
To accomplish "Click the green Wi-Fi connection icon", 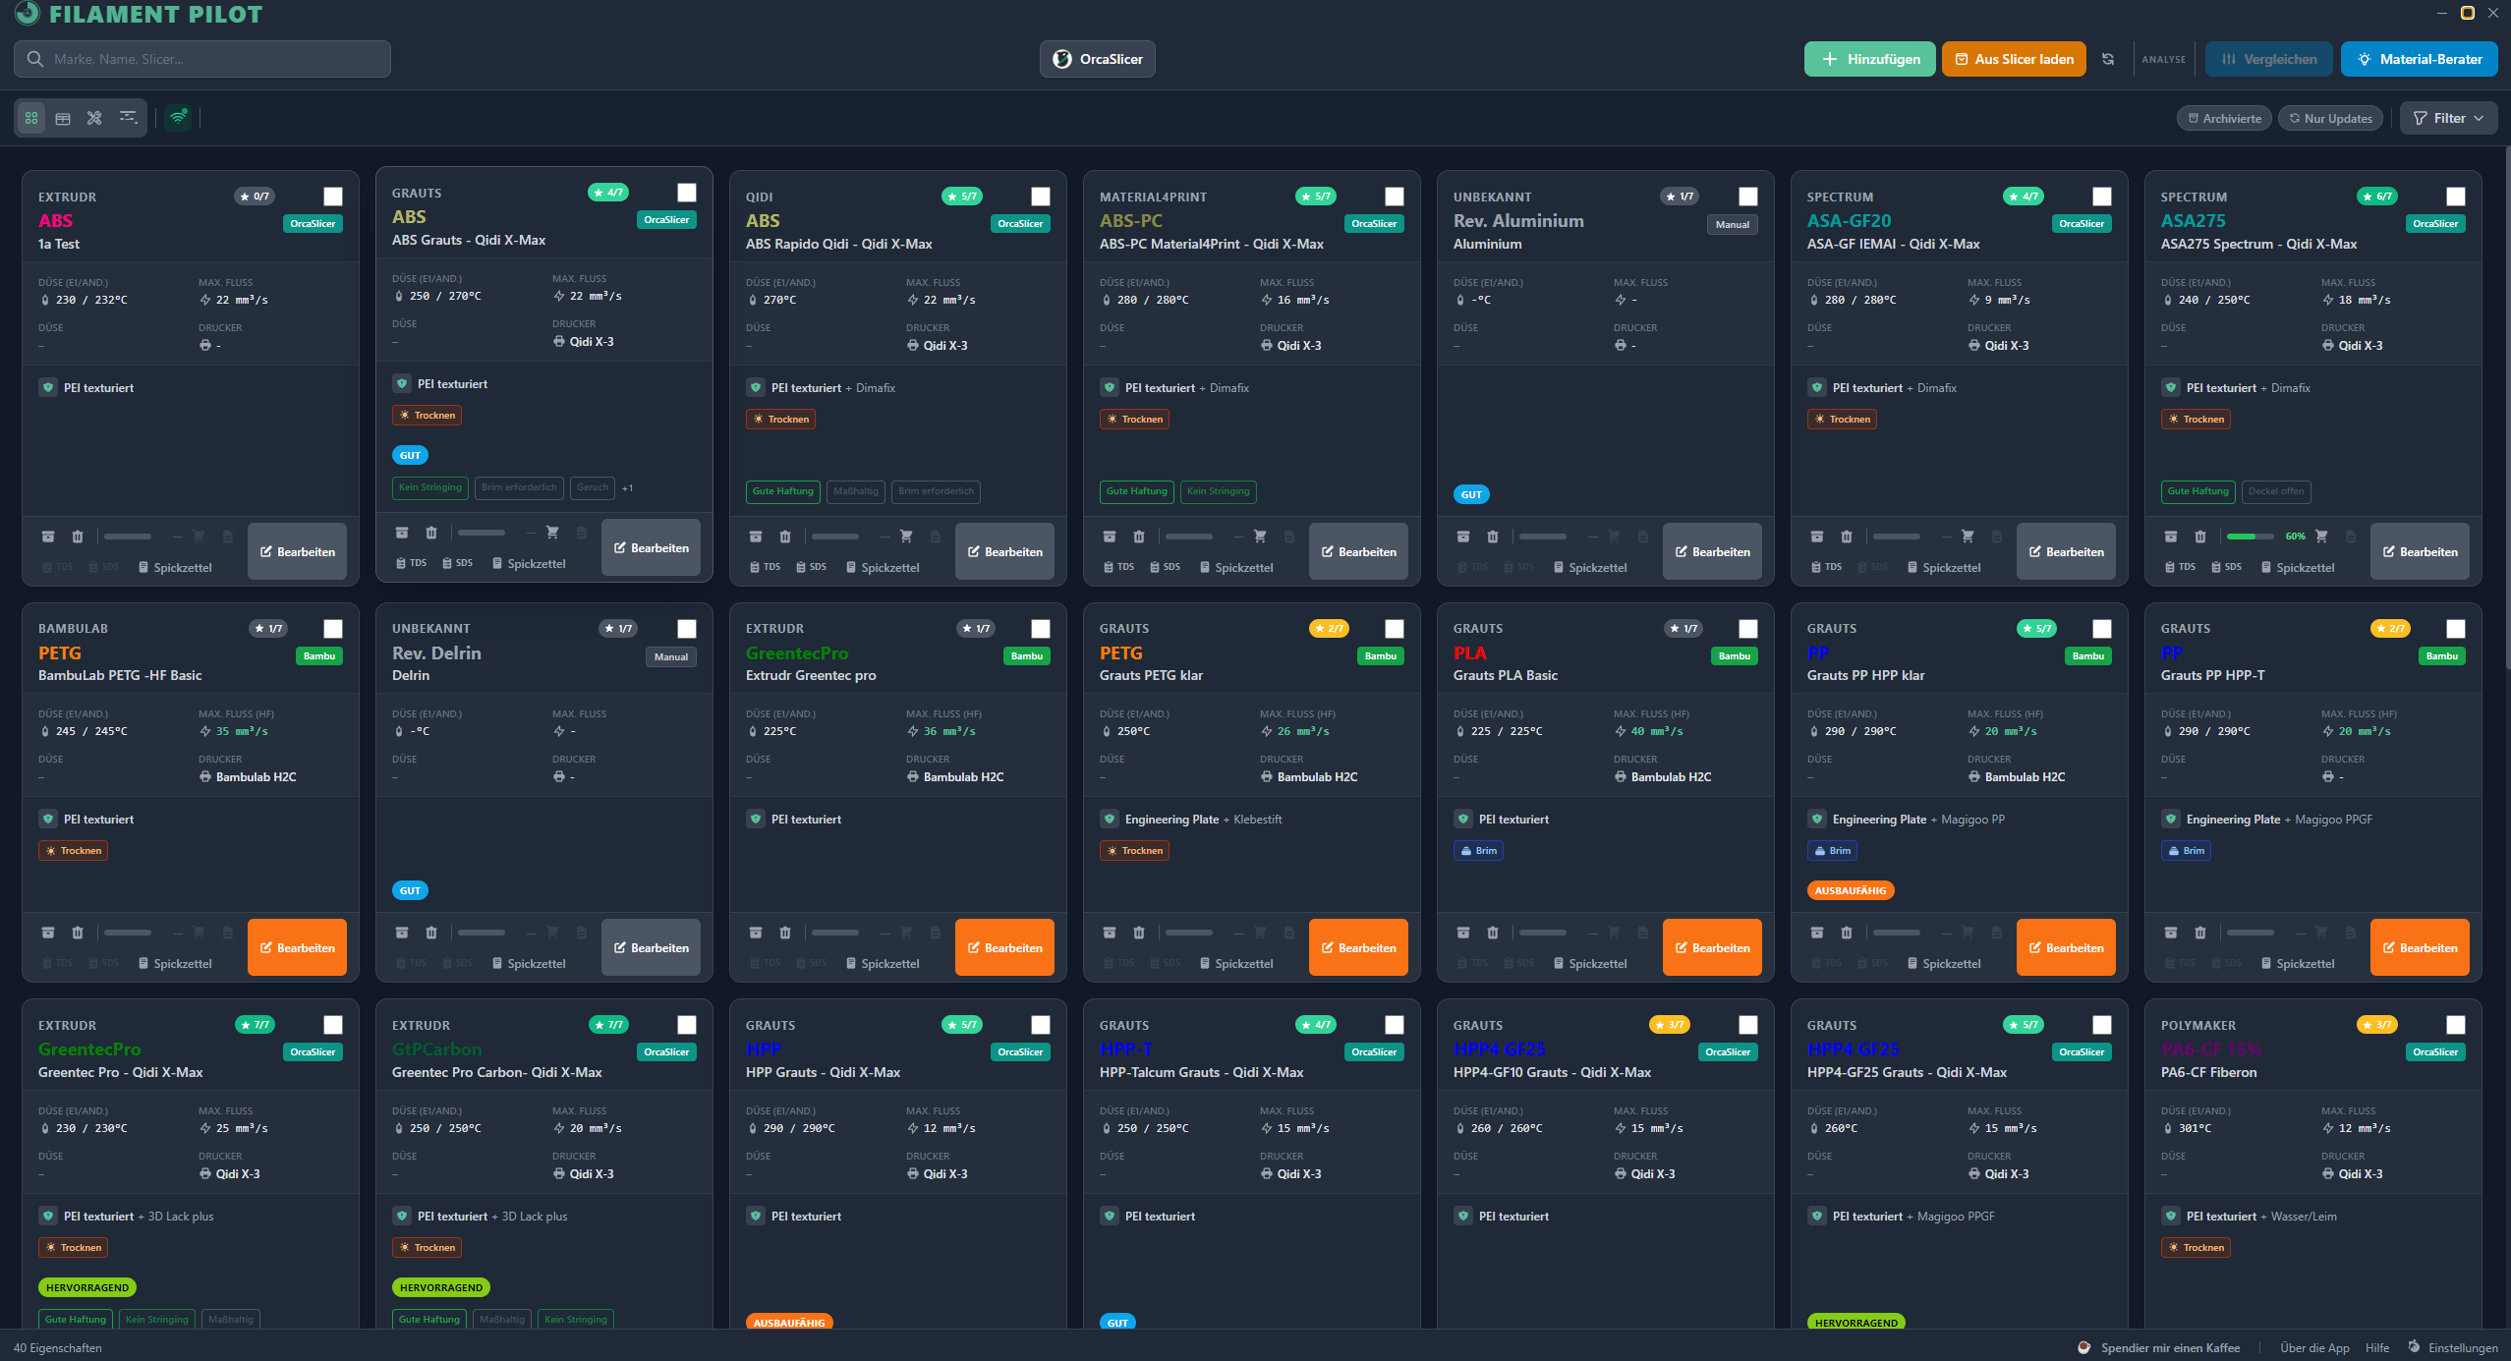I will (178, 118).
